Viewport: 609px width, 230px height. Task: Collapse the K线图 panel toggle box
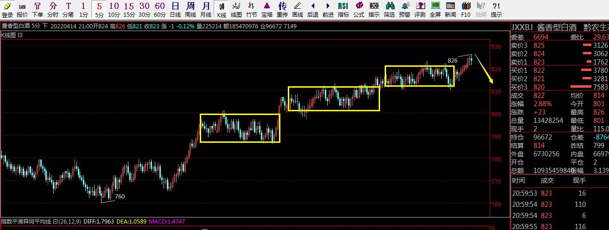click(20, 35)
